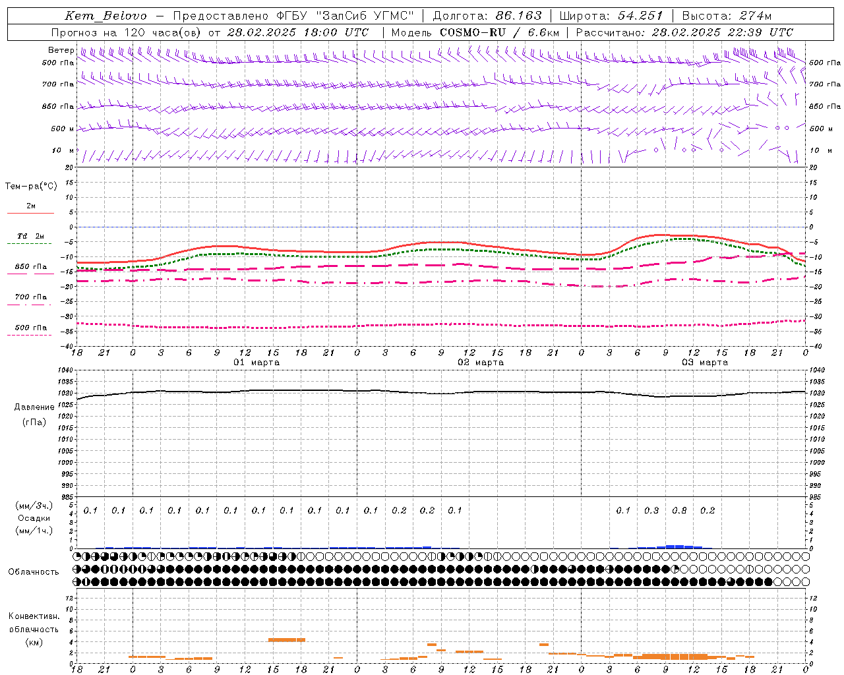Click the (км) convective cloud unit label
844x675 pixels.
pyautogui.click(x=34, y=642)
